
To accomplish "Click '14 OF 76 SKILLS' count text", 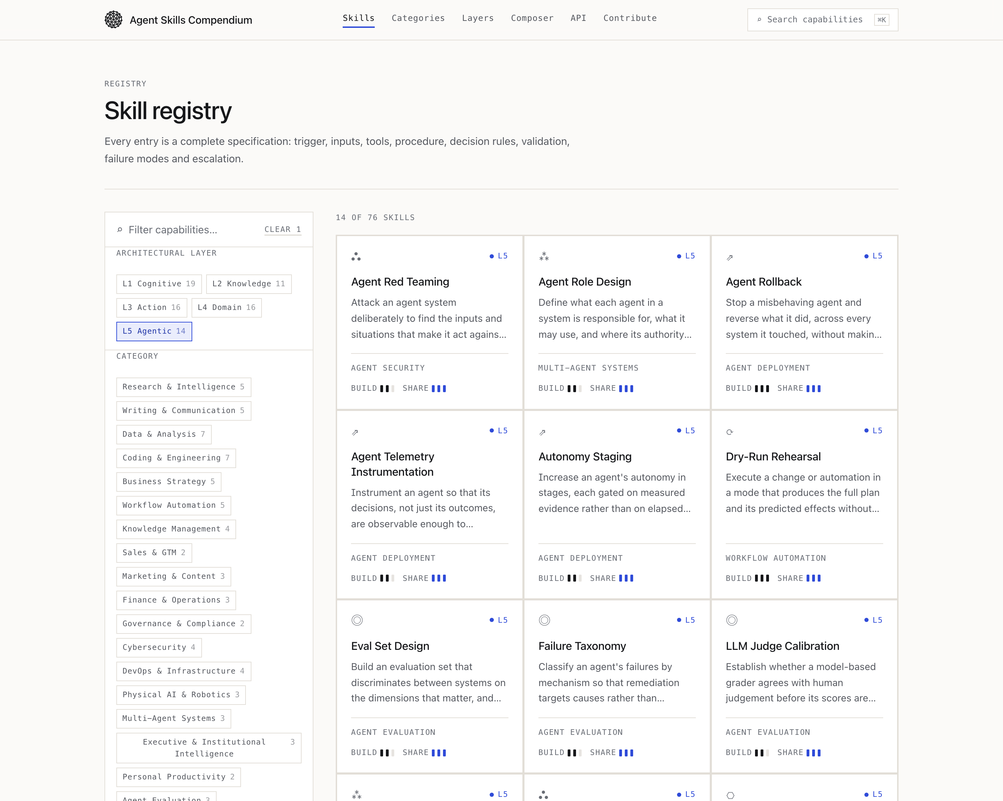I will [375, 218].
